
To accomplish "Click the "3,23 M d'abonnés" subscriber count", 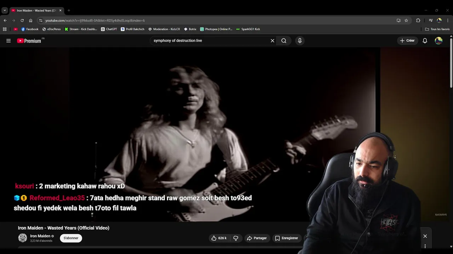I will coord(41,241).
